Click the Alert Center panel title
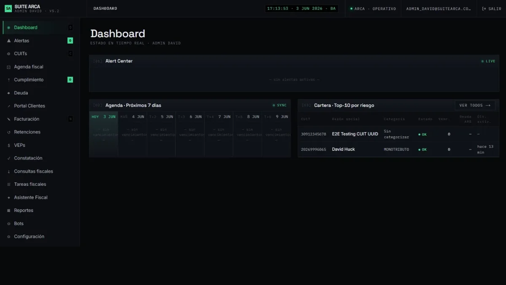The width and height of the screenshot is (506, 285). coord(119,61)
